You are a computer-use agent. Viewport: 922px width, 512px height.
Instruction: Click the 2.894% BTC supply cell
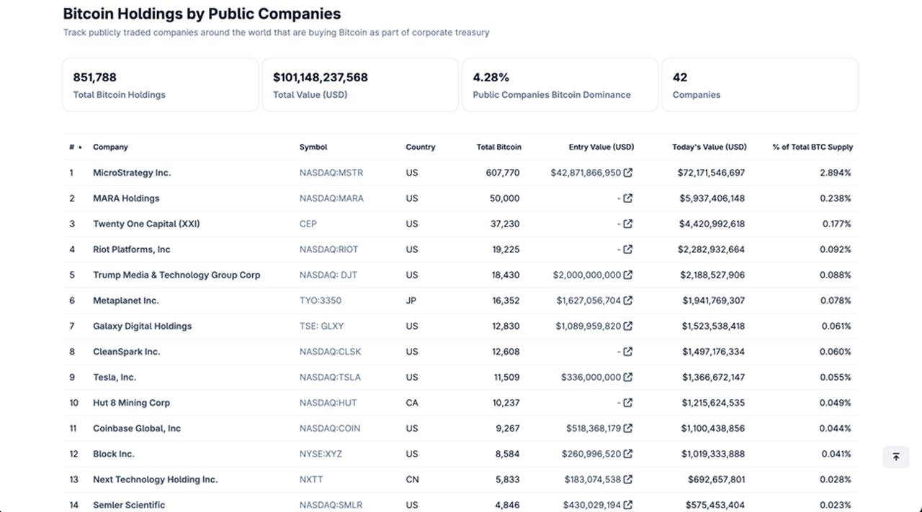point(836,173)
